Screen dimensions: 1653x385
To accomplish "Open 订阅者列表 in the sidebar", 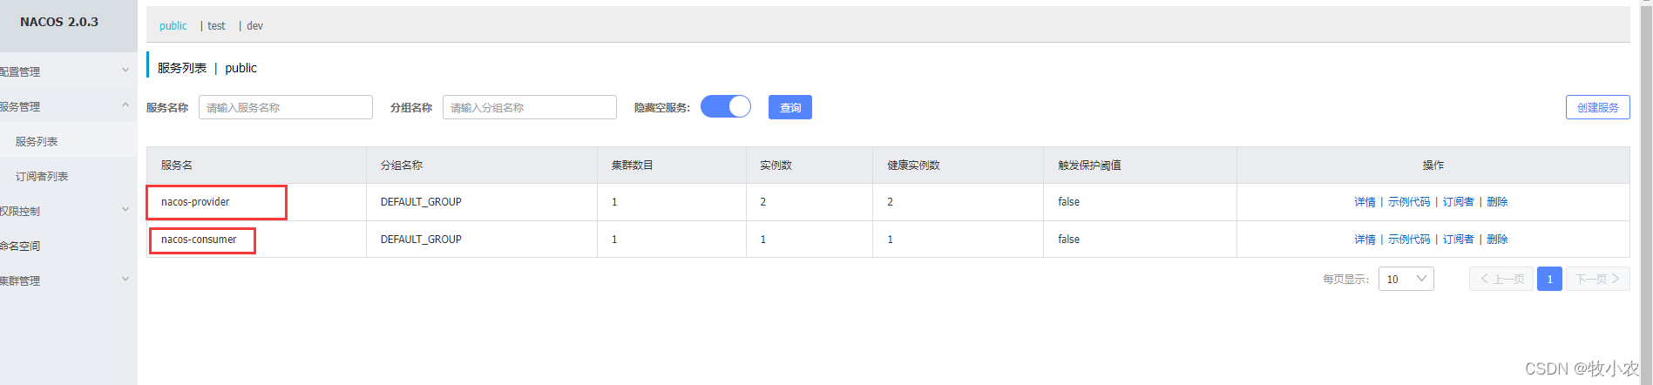I will (42, 176).
